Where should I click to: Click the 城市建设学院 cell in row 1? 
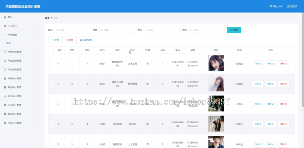[x=118, y=64]
